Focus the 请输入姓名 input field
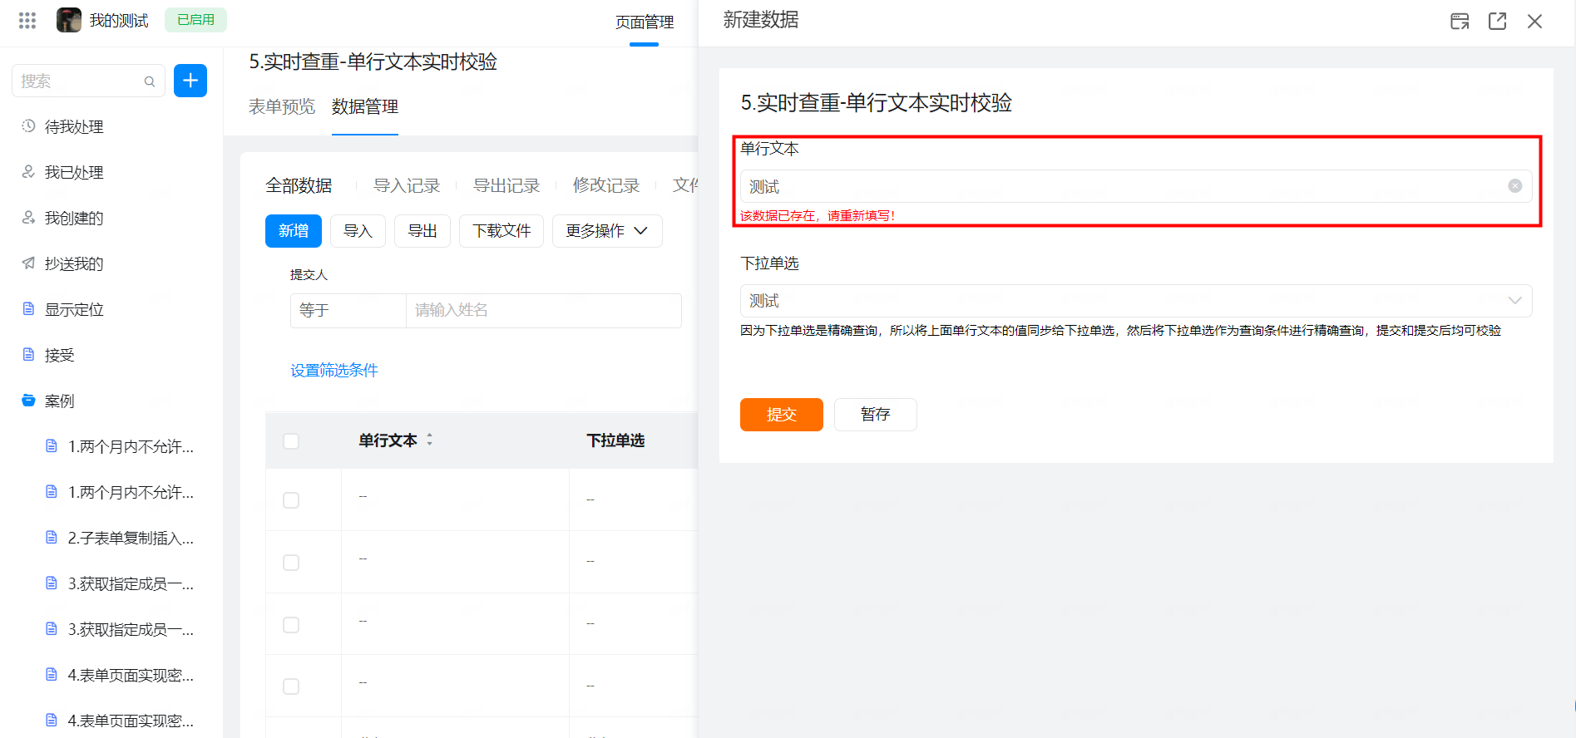 click(x=544, y=310)
